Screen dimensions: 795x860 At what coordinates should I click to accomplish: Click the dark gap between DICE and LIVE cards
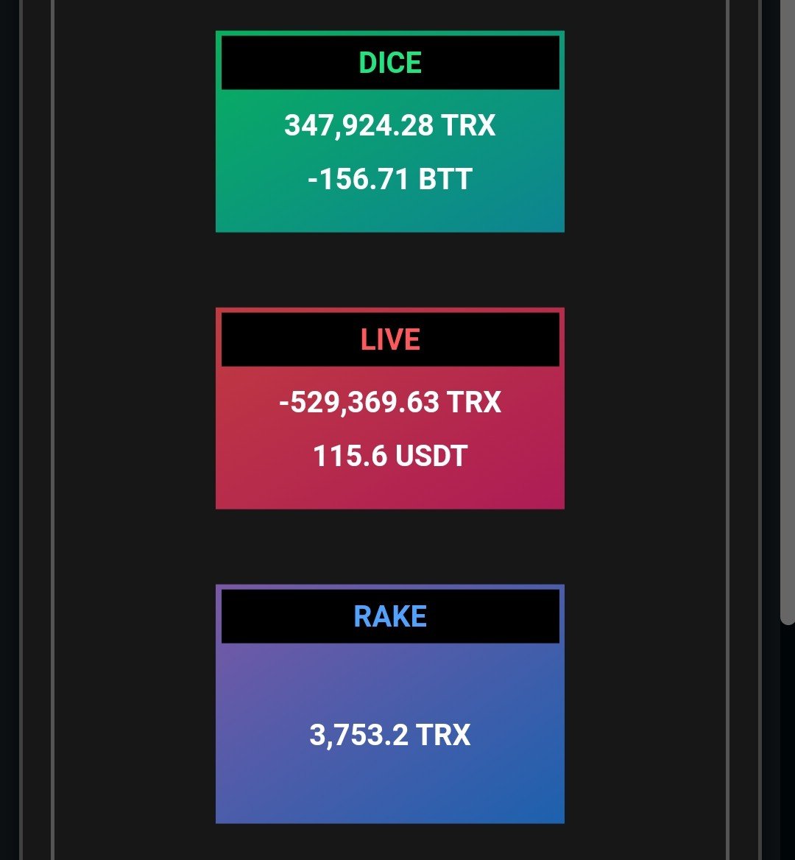390,270
